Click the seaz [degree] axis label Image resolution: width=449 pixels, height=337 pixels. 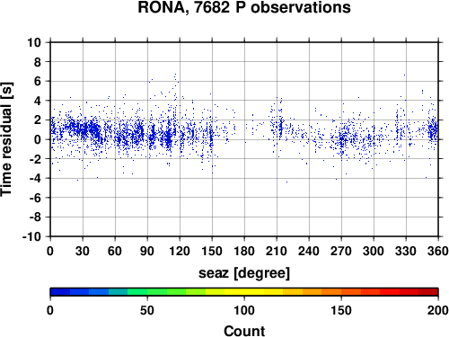(x=244, y=273)
